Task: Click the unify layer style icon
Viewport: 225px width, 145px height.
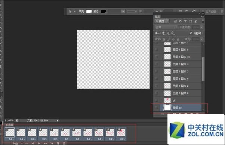Action: tap(173, 33)
